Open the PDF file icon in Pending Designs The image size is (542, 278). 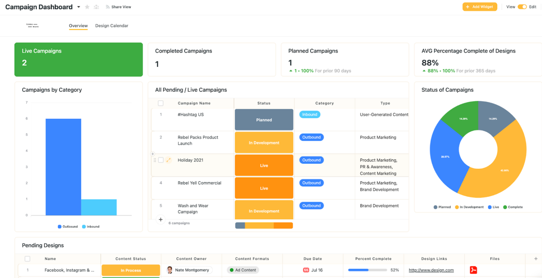tap(474, 270)
